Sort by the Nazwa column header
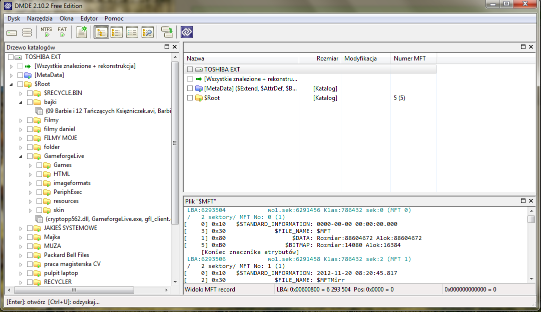 [242, 58]
